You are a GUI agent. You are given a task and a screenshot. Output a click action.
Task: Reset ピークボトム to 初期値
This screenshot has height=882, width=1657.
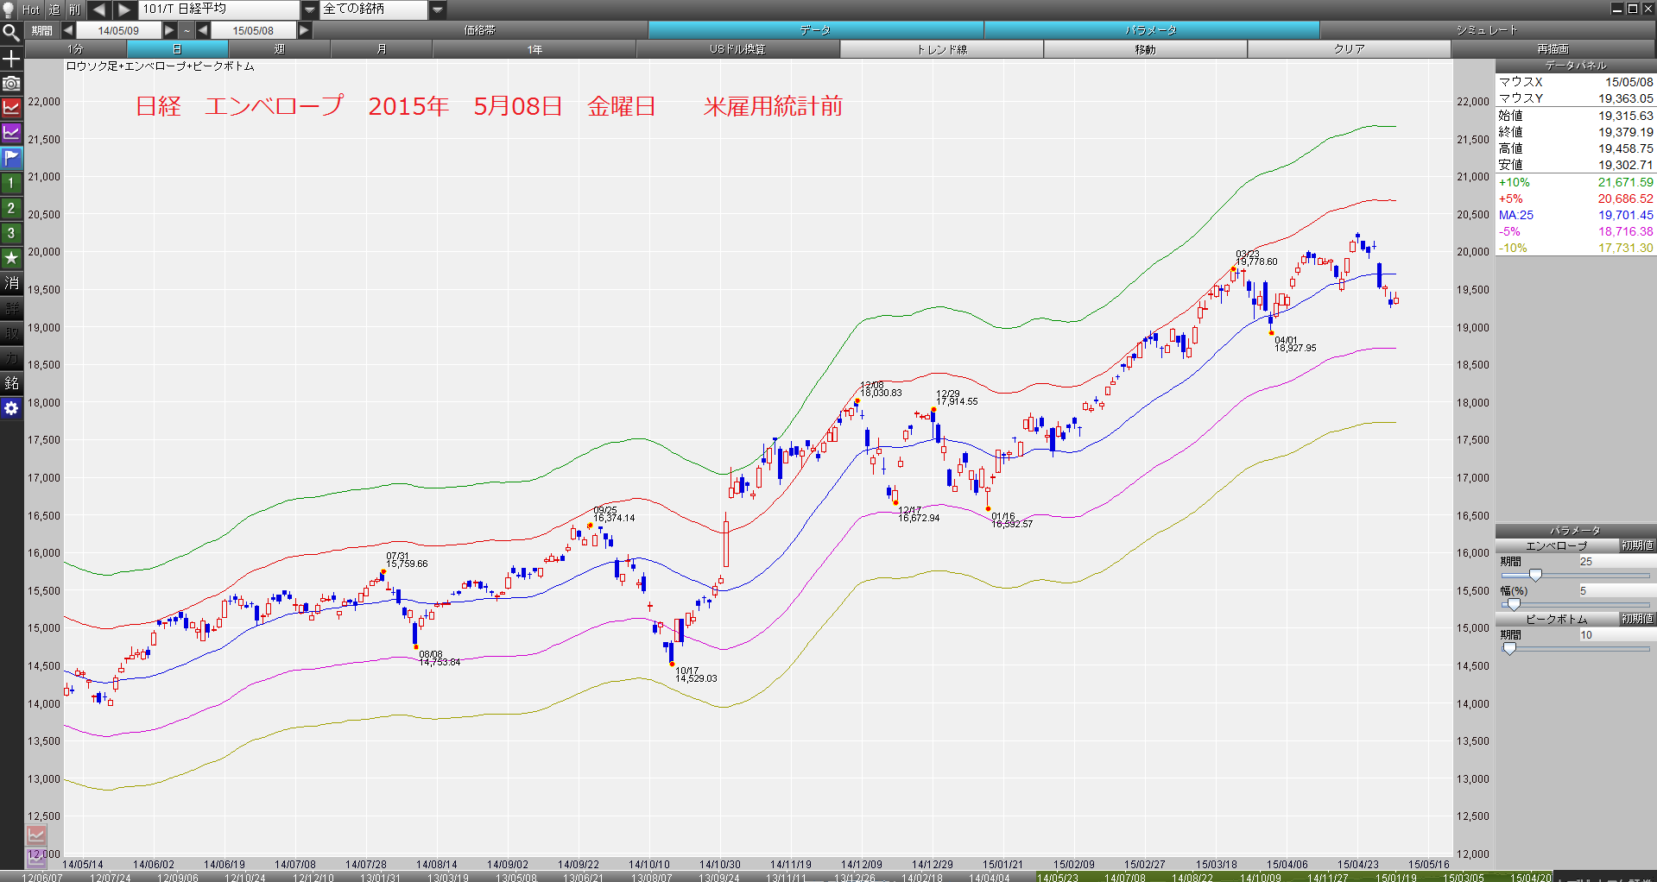click(1637, 619)
